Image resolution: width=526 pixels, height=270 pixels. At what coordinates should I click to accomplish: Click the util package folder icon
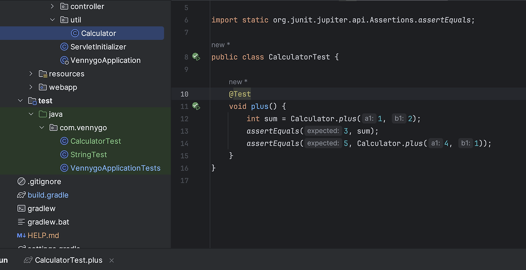coord(64,20)
